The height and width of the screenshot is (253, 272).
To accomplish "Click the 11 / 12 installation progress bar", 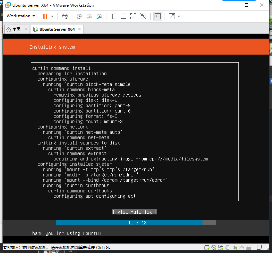I will 136,223.
